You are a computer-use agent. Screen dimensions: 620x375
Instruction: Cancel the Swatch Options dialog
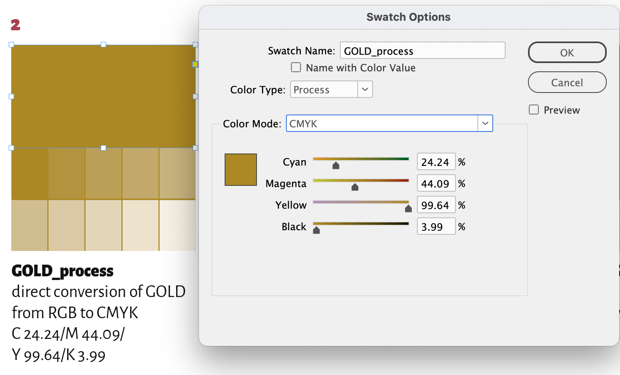[x=567, y=83]
